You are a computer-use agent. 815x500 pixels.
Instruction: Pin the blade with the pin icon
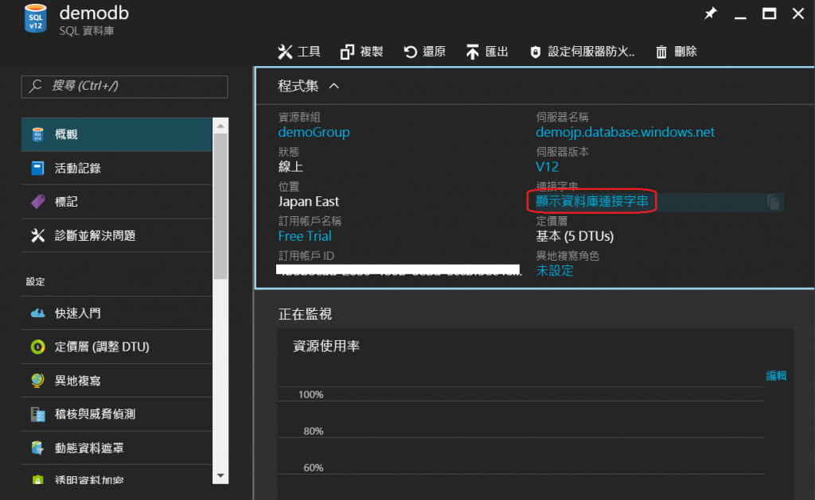point(711,13)
